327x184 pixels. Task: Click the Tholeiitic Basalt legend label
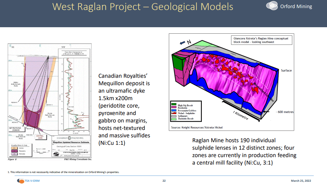186,119
